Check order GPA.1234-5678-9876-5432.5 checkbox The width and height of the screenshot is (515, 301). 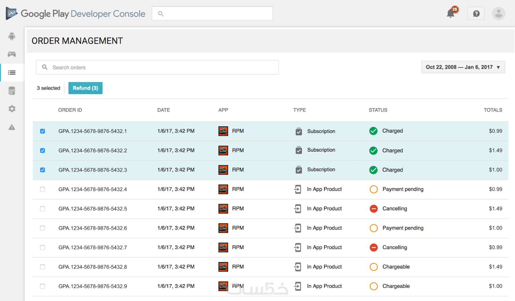(x=42, y=208)
